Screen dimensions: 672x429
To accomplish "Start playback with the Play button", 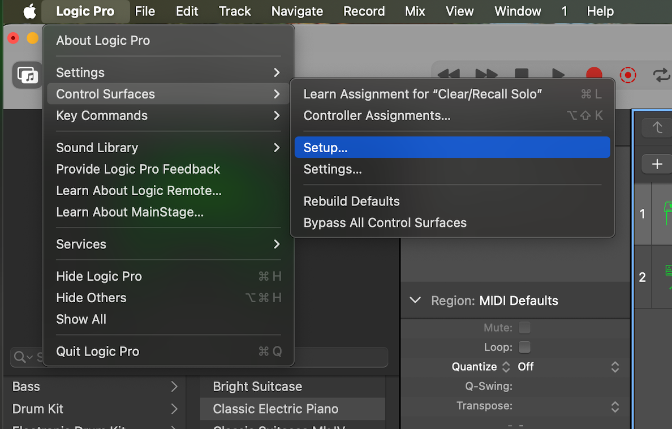I will click(558, 74).
